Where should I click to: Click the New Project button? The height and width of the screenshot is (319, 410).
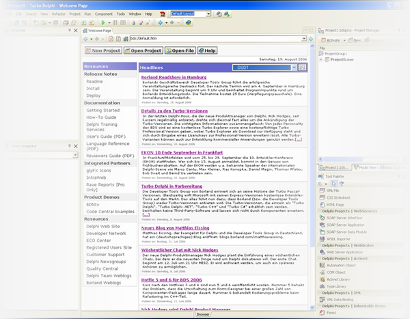click(103, 51)
